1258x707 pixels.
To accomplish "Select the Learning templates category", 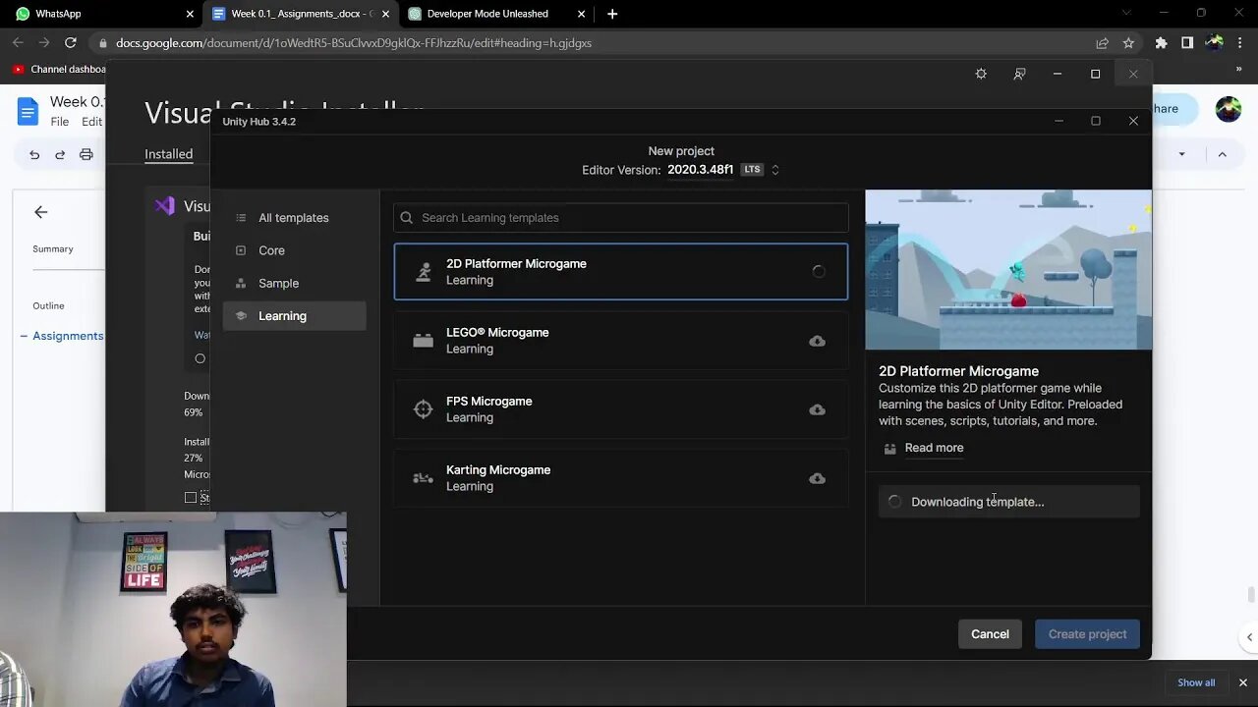I will (294, 316).
